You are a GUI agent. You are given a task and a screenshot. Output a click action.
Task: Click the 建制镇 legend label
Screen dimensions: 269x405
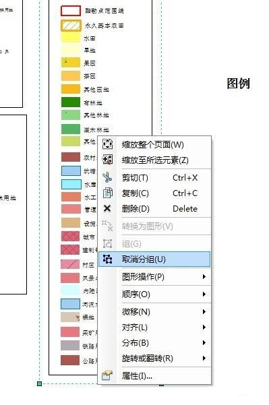point(90,250)
